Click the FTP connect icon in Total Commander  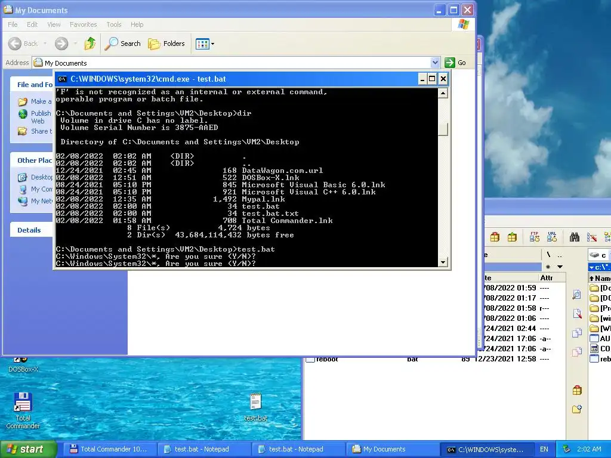coord(534,237)
